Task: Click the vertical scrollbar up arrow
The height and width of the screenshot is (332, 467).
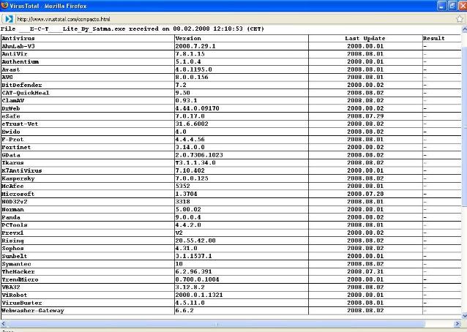Action: pos(464,29)
